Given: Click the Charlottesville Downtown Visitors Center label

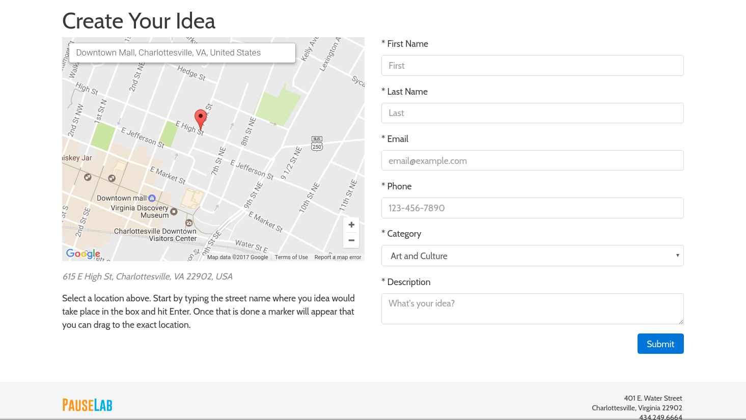Looking at the screenshot, I should 155,235.
